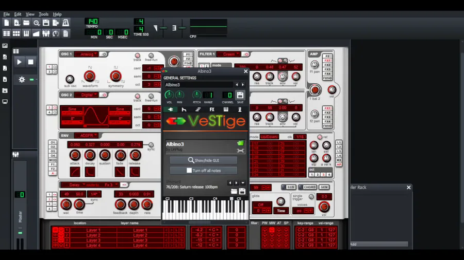Go to the next preset arrow in VeSTige
Viewport: 464px width, 260px height.
pos(237,183)
